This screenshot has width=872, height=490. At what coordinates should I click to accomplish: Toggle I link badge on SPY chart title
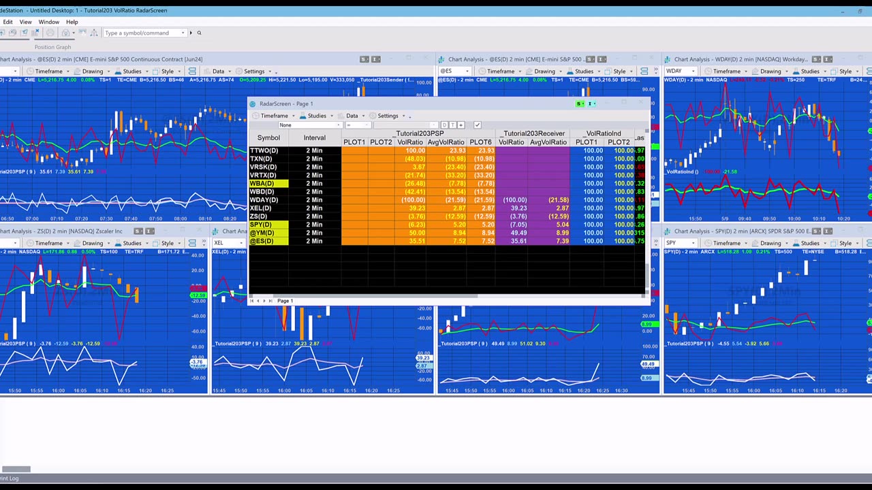coord(828,231)
